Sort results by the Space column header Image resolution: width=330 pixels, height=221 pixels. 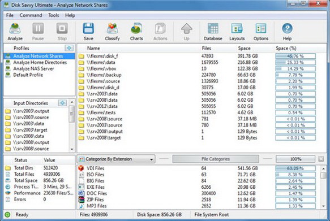pyautogui.click(x=244, y=48)
